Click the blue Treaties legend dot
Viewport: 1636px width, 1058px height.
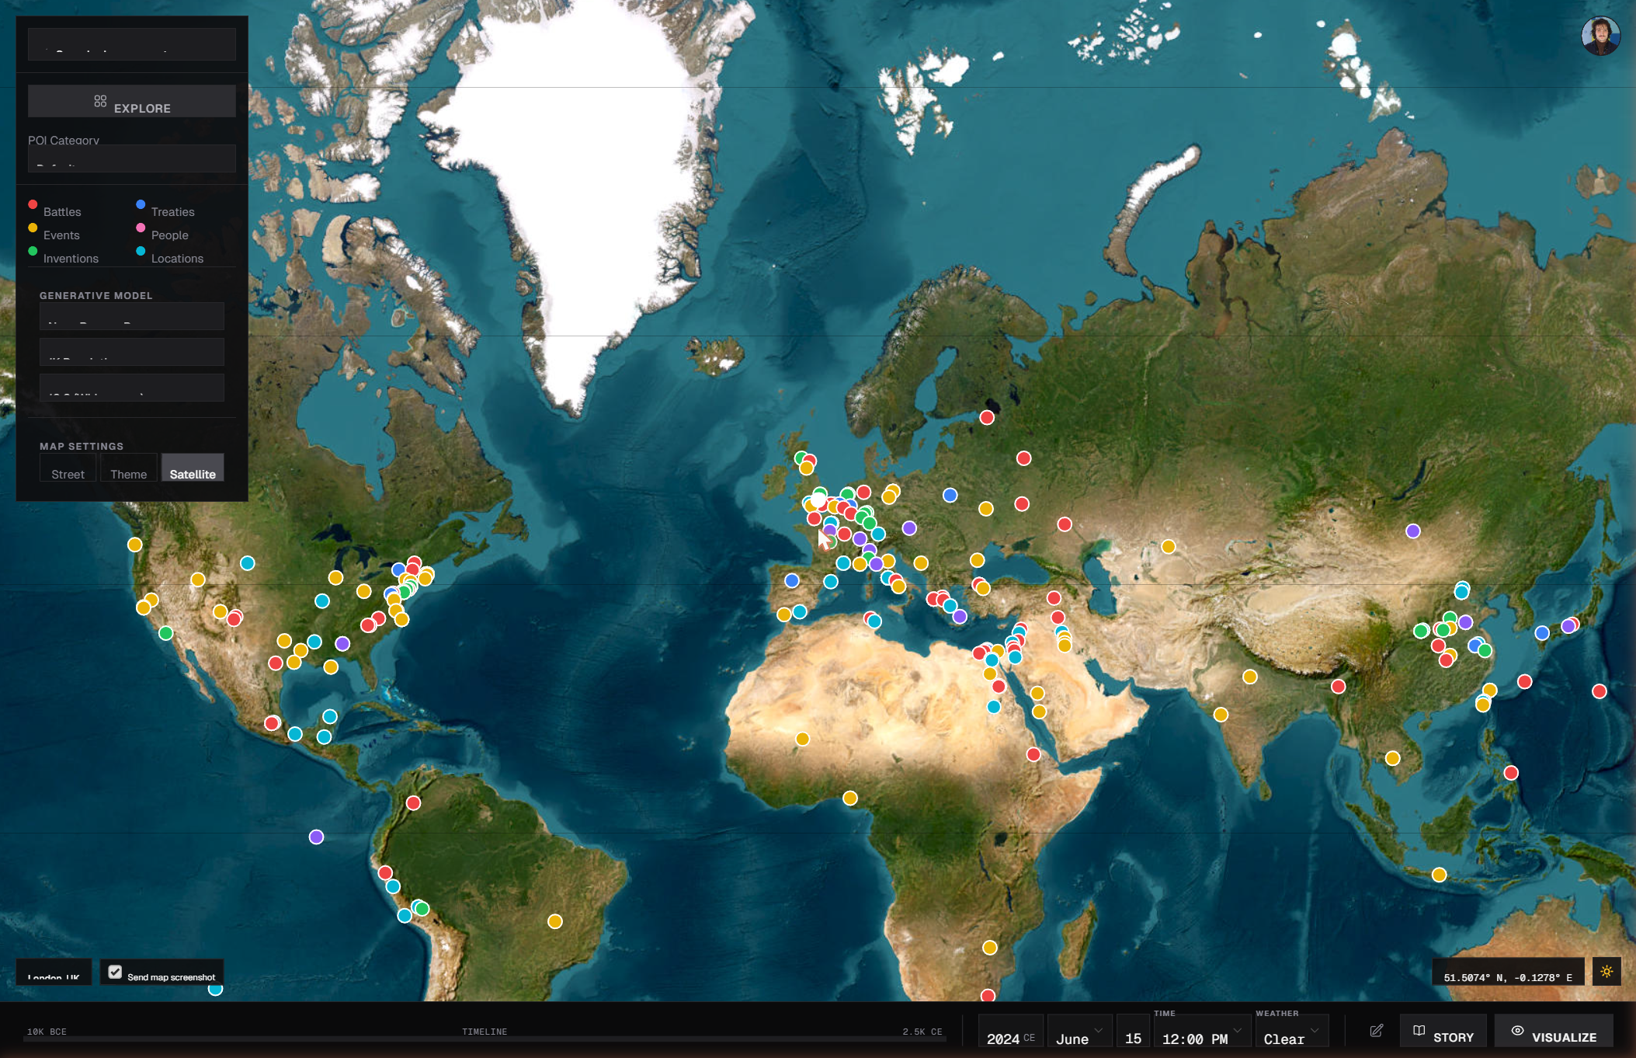(141, 204)
